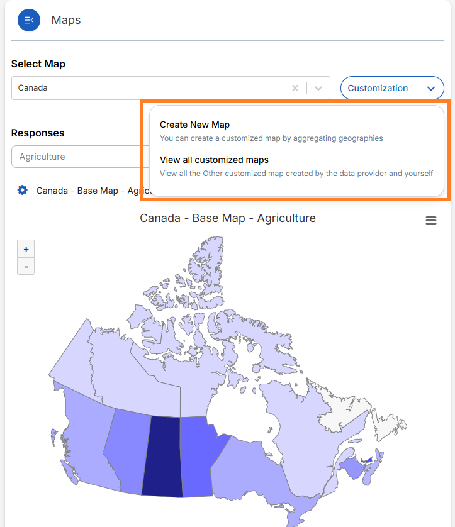Image resolution: width=455 pixels, height=527 pixels.
Task: Click the Canada - Base Map - Agriculture title
Action: coord(227,218)
